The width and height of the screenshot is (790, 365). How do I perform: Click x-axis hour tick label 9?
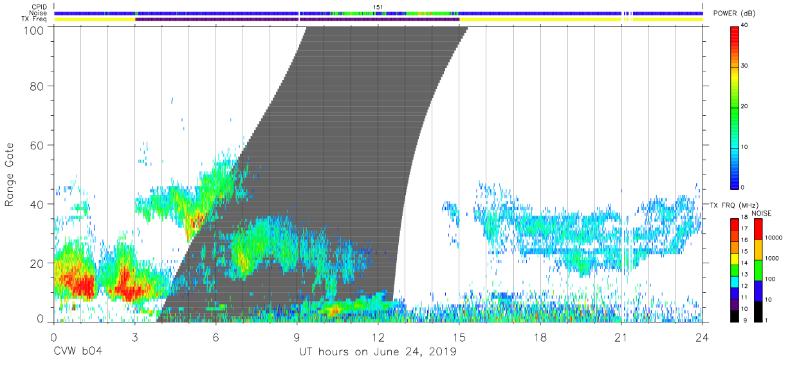pyautogui.click(x=297, y=337)
